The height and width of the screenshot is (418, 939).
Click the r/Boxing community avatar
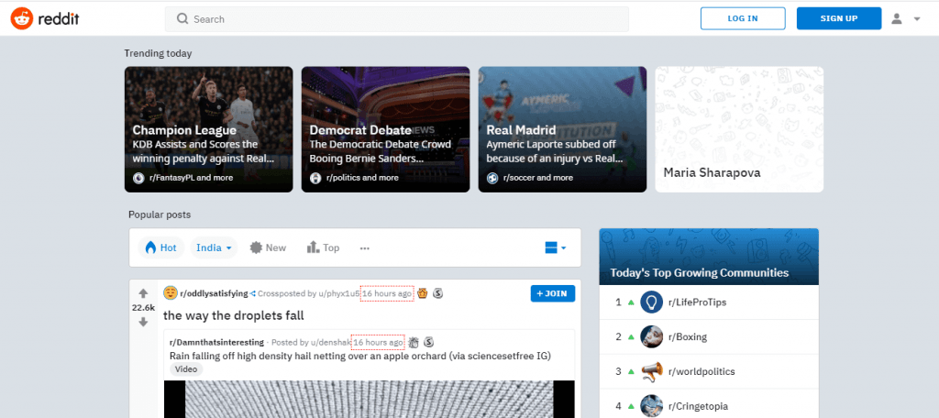tap(651, 336)
